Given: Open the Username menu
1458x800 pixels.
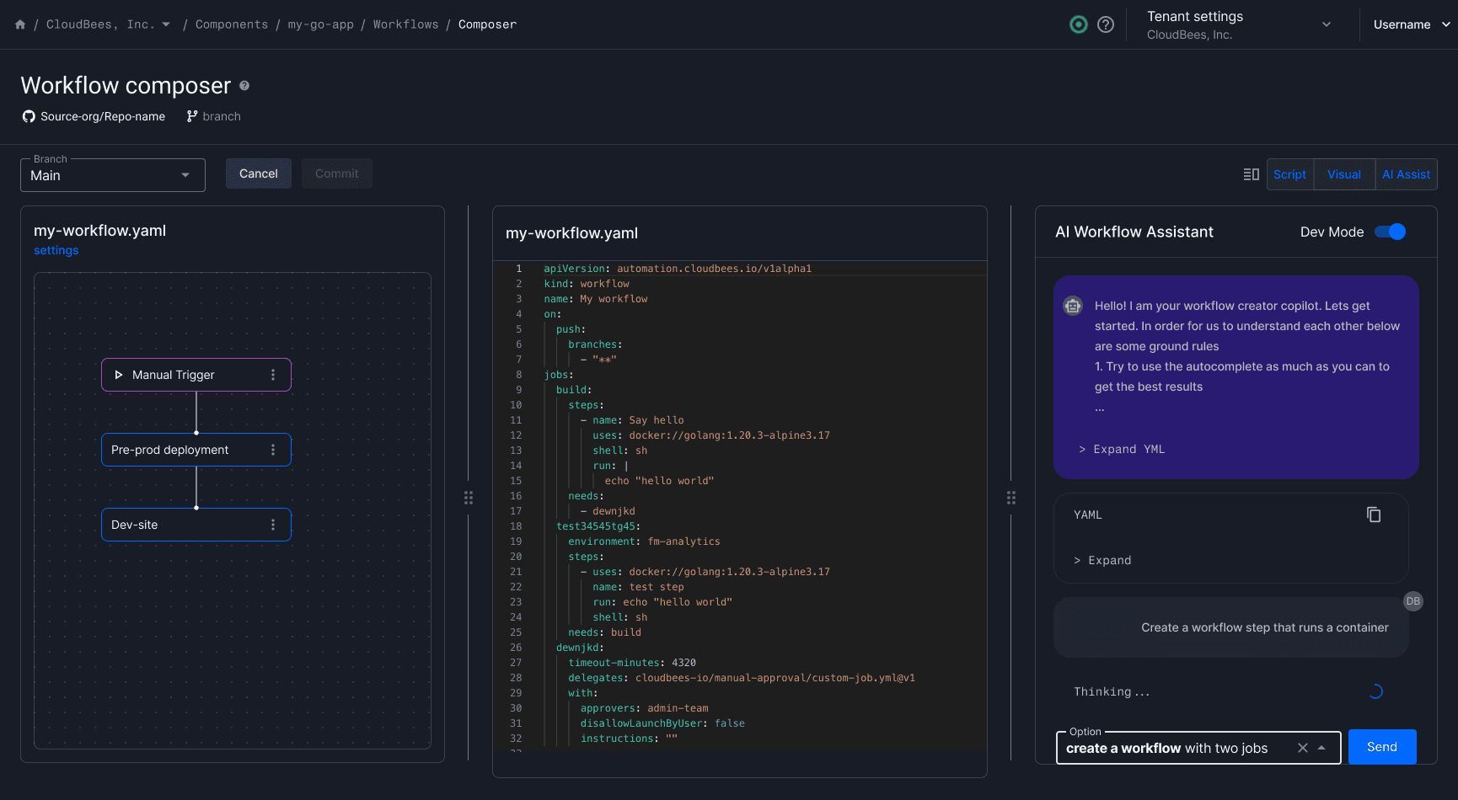Looking at the screenshot, I should point(1412,24).
